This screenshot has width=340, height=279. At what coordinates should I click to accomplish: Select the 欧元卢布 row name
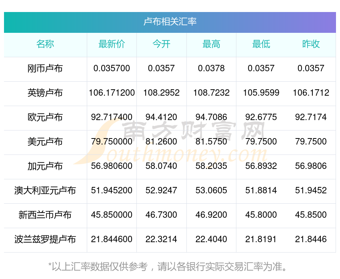(x=45, y=117)
